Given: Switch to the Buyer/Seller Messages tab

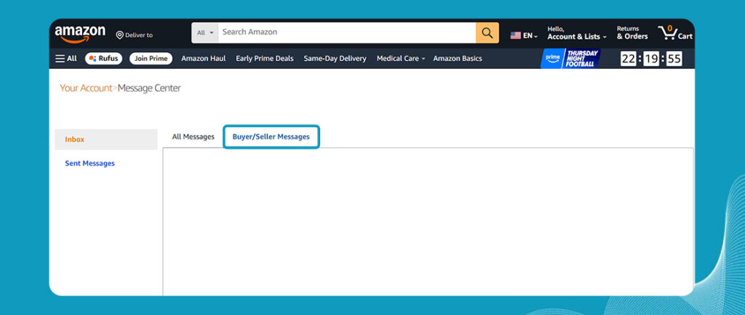Looking at the screenshot, I should tap(271, 136).
